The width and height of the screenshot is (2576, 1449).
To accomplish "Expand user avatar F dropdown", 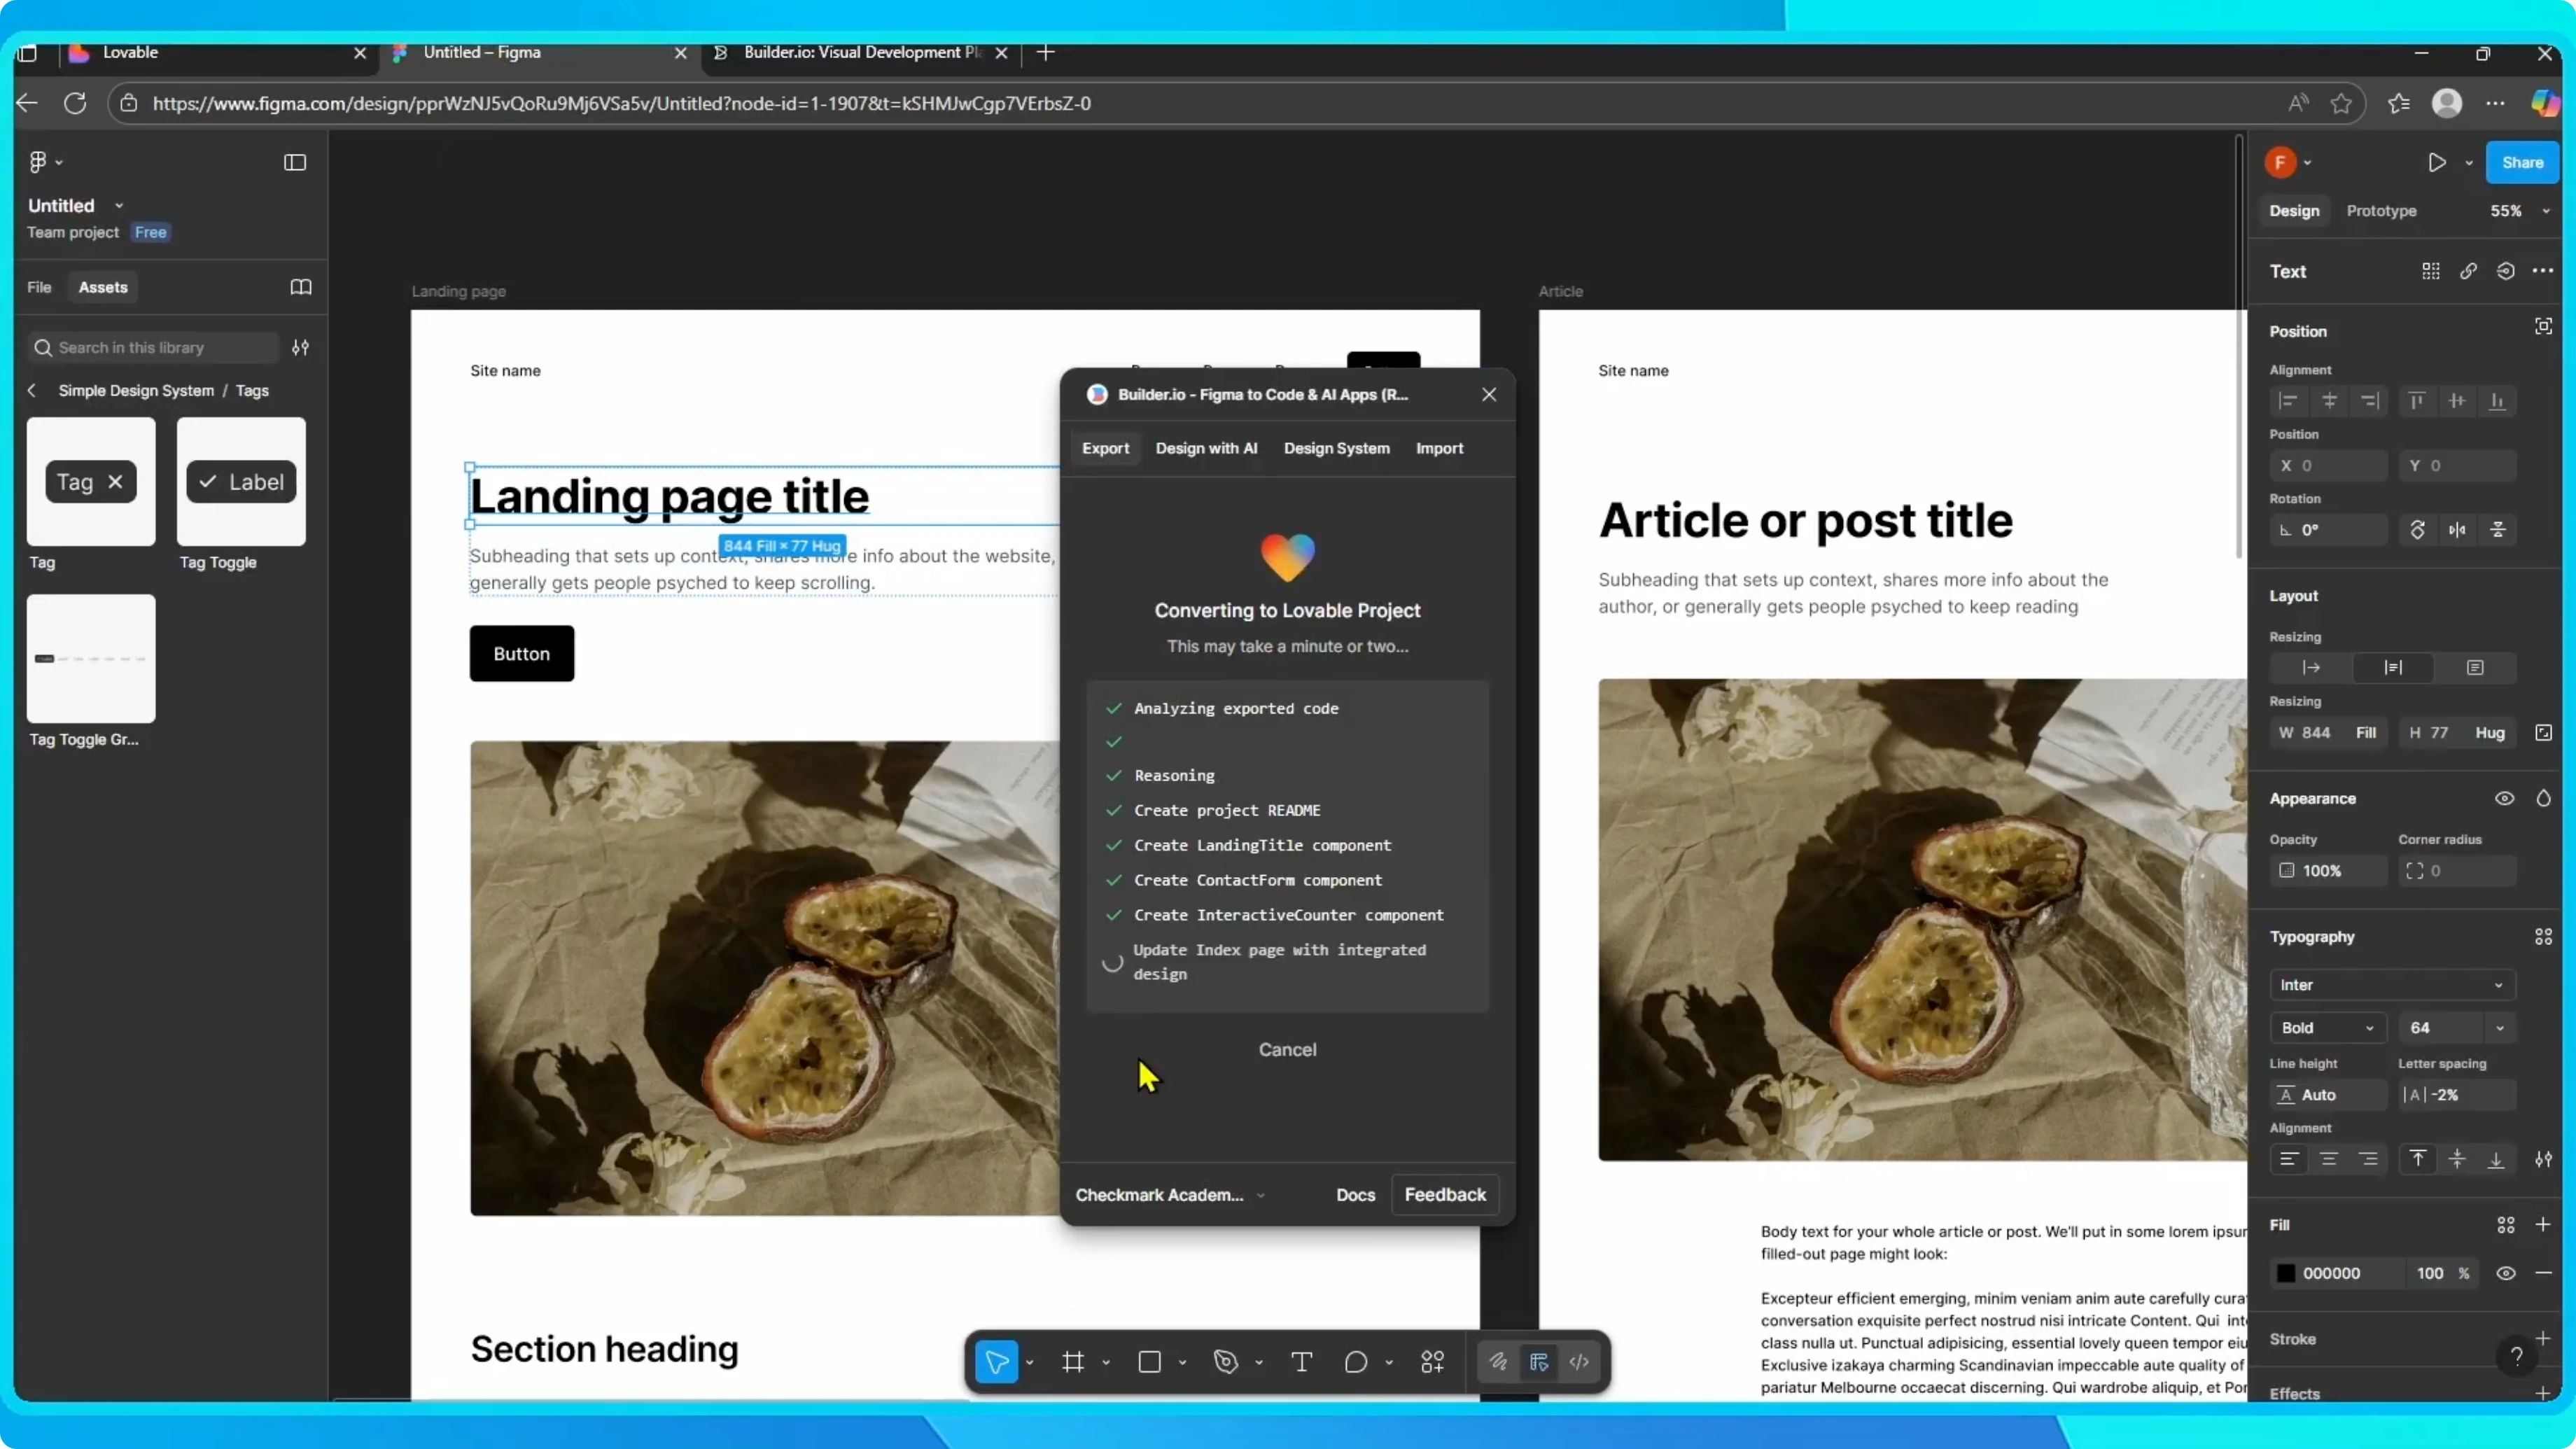I will 2307,163.
